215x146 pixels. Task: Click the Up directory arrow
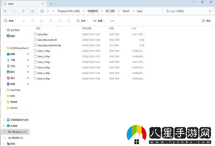pyautogui.click(x=23, y=11)
